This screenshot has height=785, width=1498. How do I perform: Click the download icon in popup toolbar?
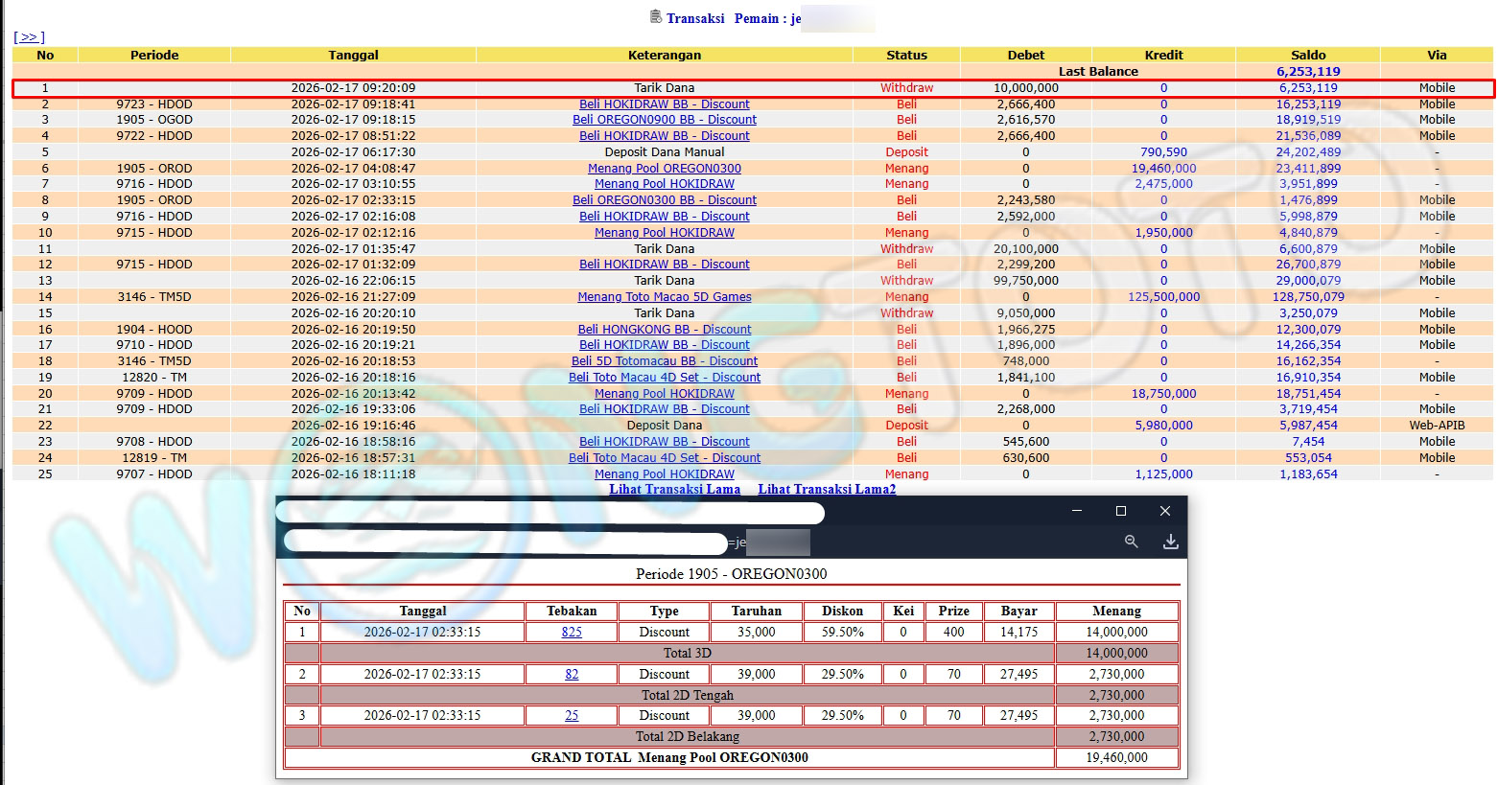pos(1170,542)
